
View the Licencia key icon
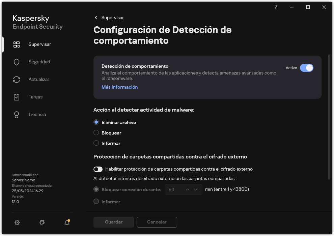(x=17, y=114)
